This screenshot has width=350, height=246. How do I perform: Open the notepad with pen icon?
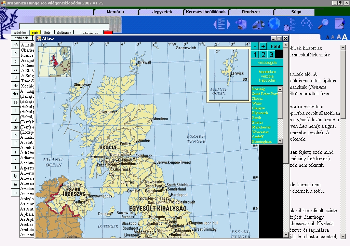coord(339,24)
